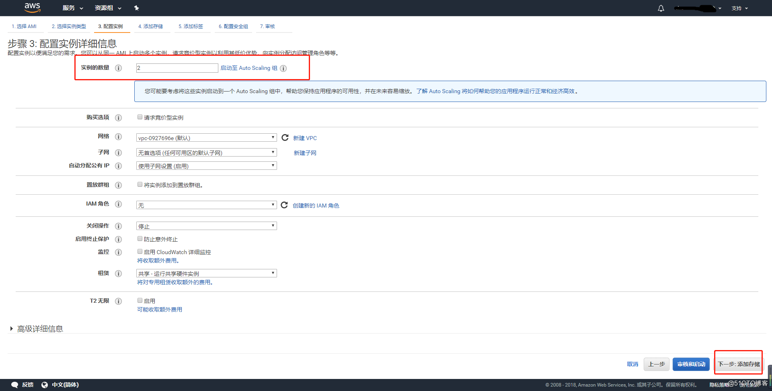Show info for T2 无限
This screenshot has height=391, width=772.
coord(119,301)
